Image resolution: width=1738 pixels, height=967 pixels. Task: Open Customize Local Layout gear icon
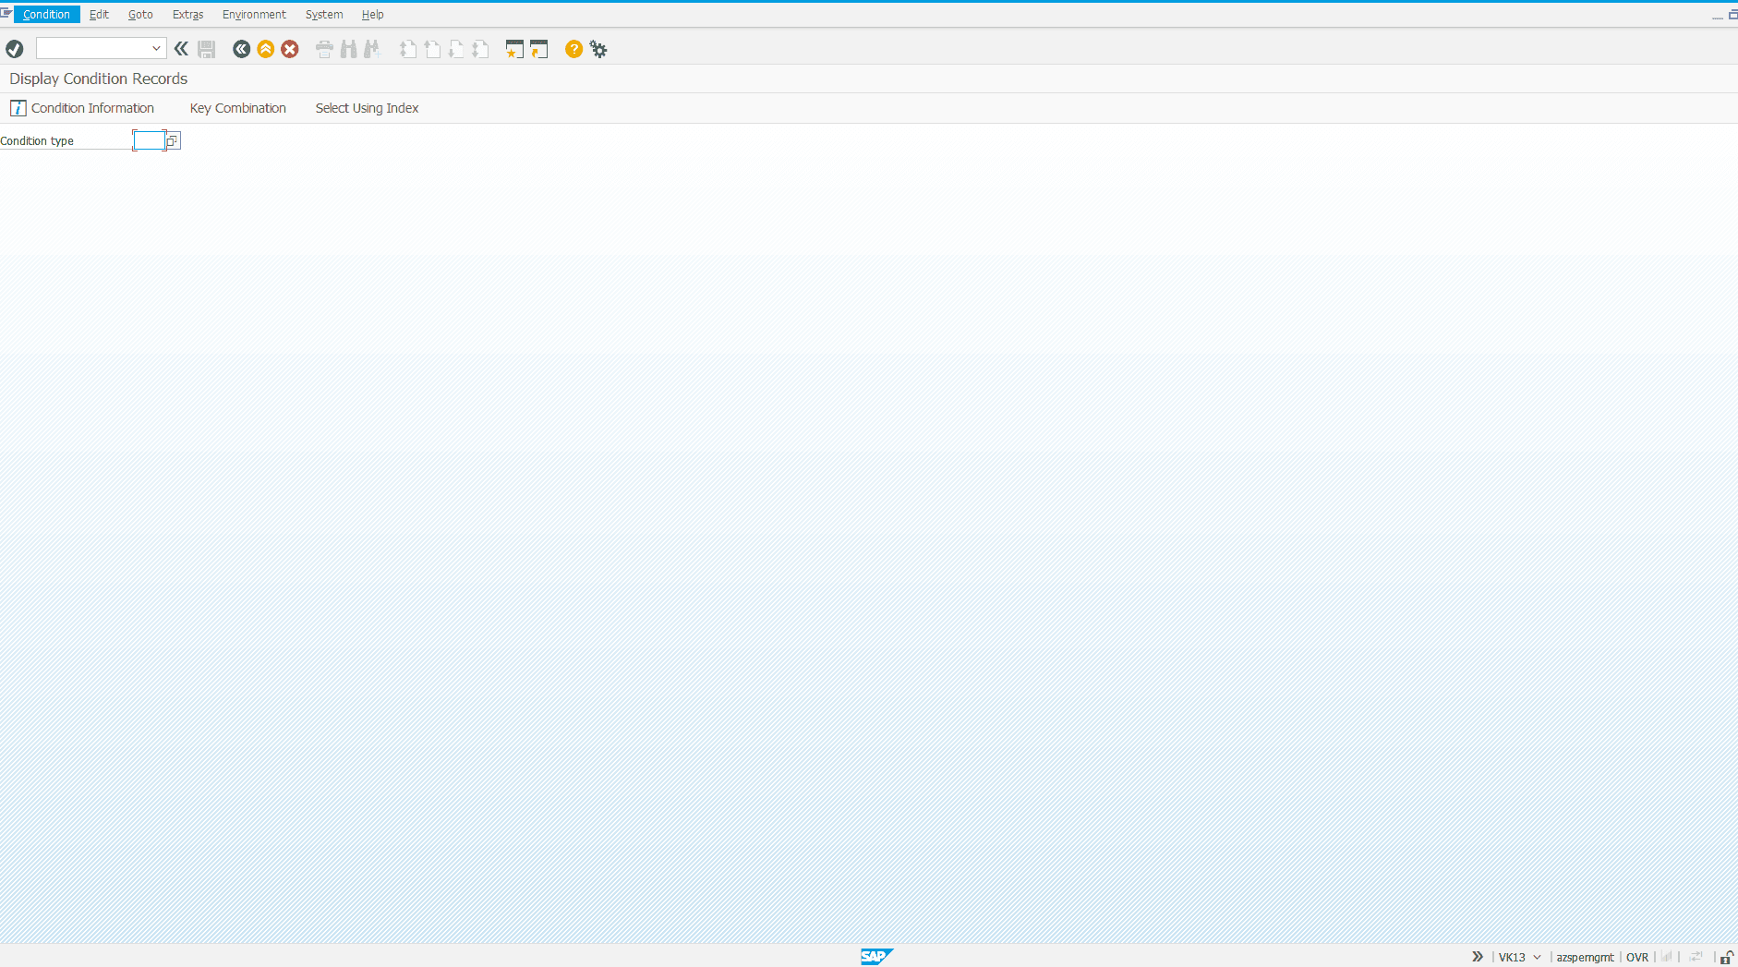pyautogui.click(x=598, y=49)
